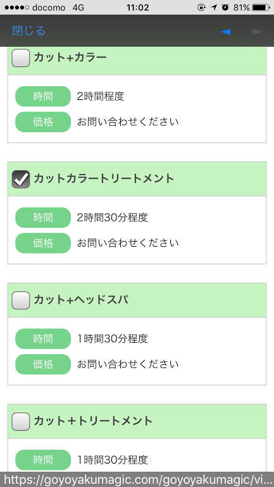Tap 価格 label under カット+ヘッドスパ
Viewport: 274px width, 487px height.
[x=43, y=364]
